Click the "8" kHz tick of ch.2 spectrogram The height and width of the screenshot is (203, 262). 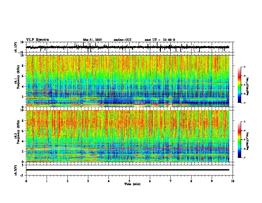[x=23, y=121]
